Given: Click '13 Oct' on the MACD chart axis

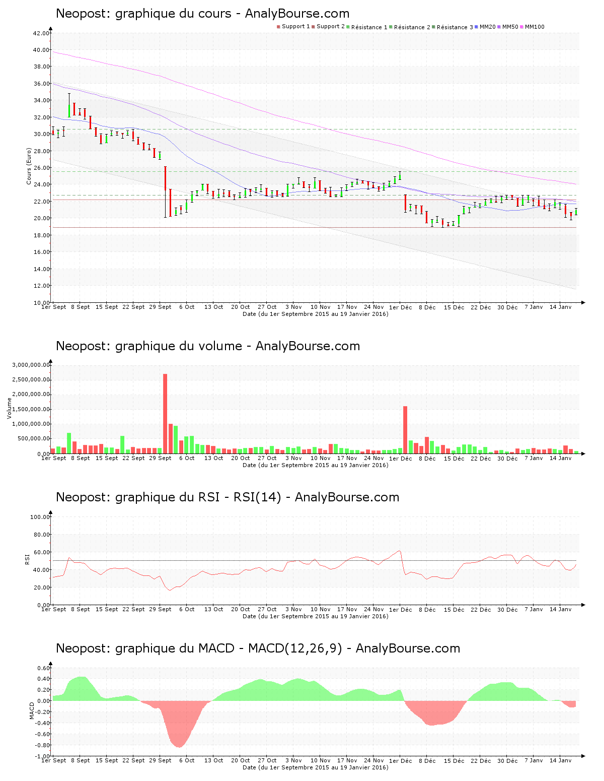Looking at the screenshot, I should tap(213, 760).
